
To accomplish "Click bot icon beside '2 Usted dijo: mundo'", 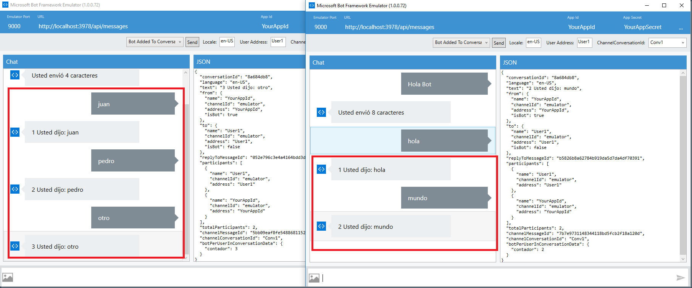I will tap(321, 226).
